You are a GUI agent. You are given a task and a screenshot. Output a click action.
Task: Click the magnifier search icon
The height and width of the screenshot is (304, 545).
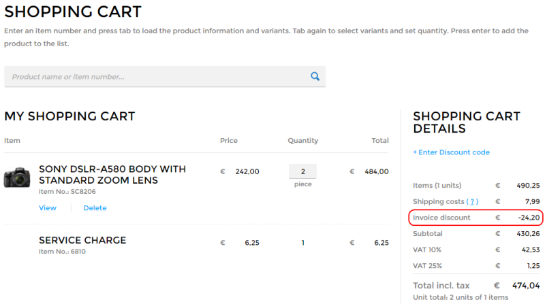click(x=315, y=76)
